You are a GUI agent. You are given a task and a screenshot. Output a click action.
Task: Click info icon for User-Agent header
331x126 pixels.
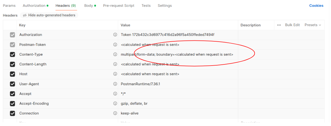pyautogui.click(x=115, y=84)
